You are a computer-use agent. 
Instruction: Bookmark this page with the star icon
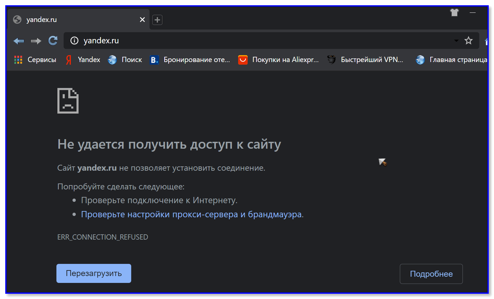click(x=468, y=40)
